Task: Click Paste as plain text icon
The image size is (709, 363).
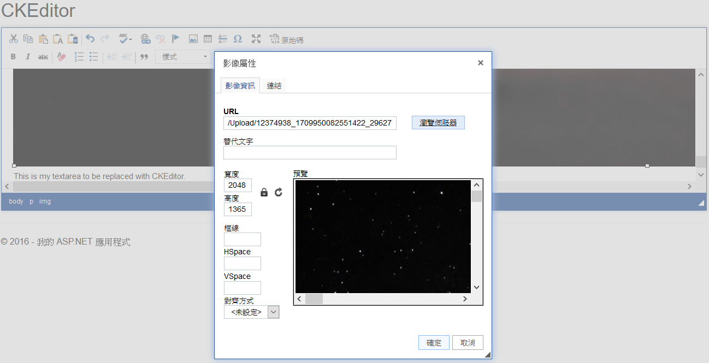Action: [58, 39]
